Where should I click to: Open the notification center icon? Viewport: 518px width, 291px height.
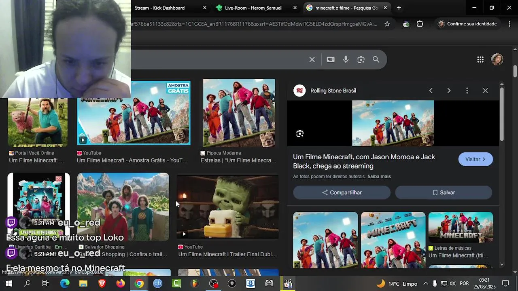(505, 284)
